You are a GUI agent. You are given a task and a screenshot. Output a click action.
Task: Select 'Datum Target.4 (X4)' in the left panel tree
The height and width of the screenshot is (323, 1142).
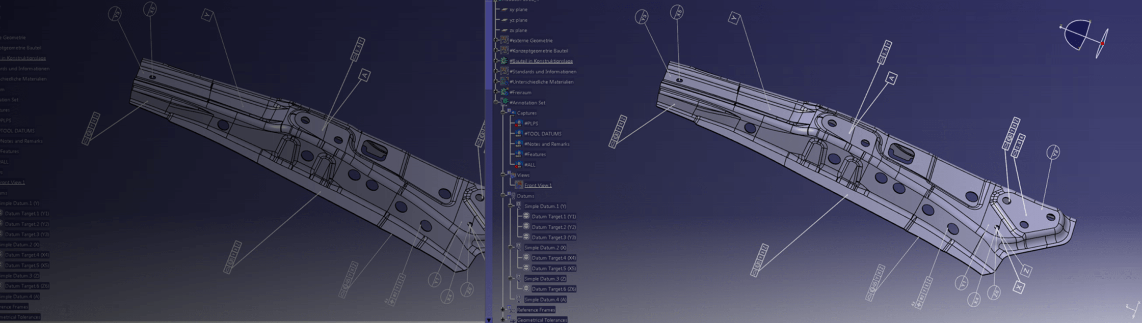(x=27, y=255)
